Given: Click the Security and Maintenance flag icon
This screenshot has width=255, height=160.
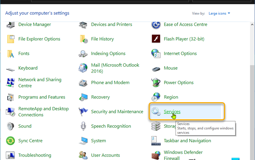Looking at the screenshot, I should coord(83,112).
